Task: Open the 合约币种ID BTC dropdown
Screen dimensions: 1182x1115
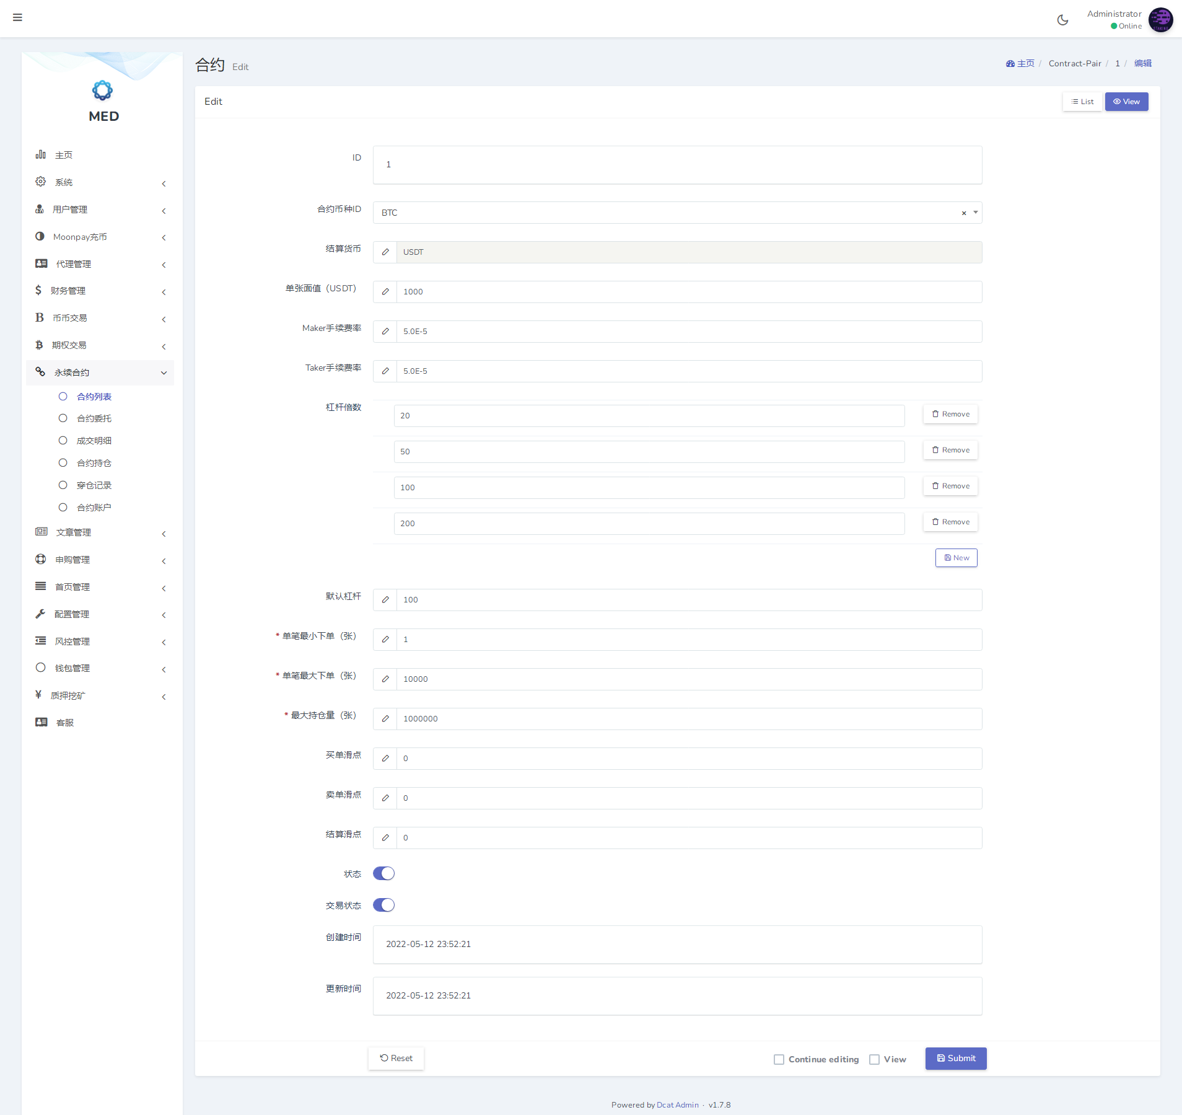Action: click(x=669, y=213)
